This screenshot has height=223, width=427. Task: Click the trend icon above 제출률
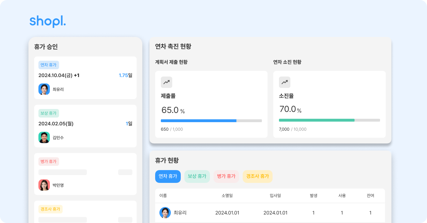pos(167,82)
